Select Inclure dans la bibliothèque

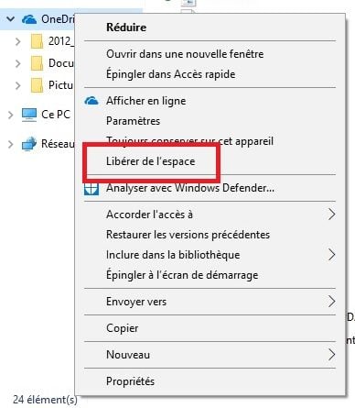pyautogui.click(x=173, y=255)
